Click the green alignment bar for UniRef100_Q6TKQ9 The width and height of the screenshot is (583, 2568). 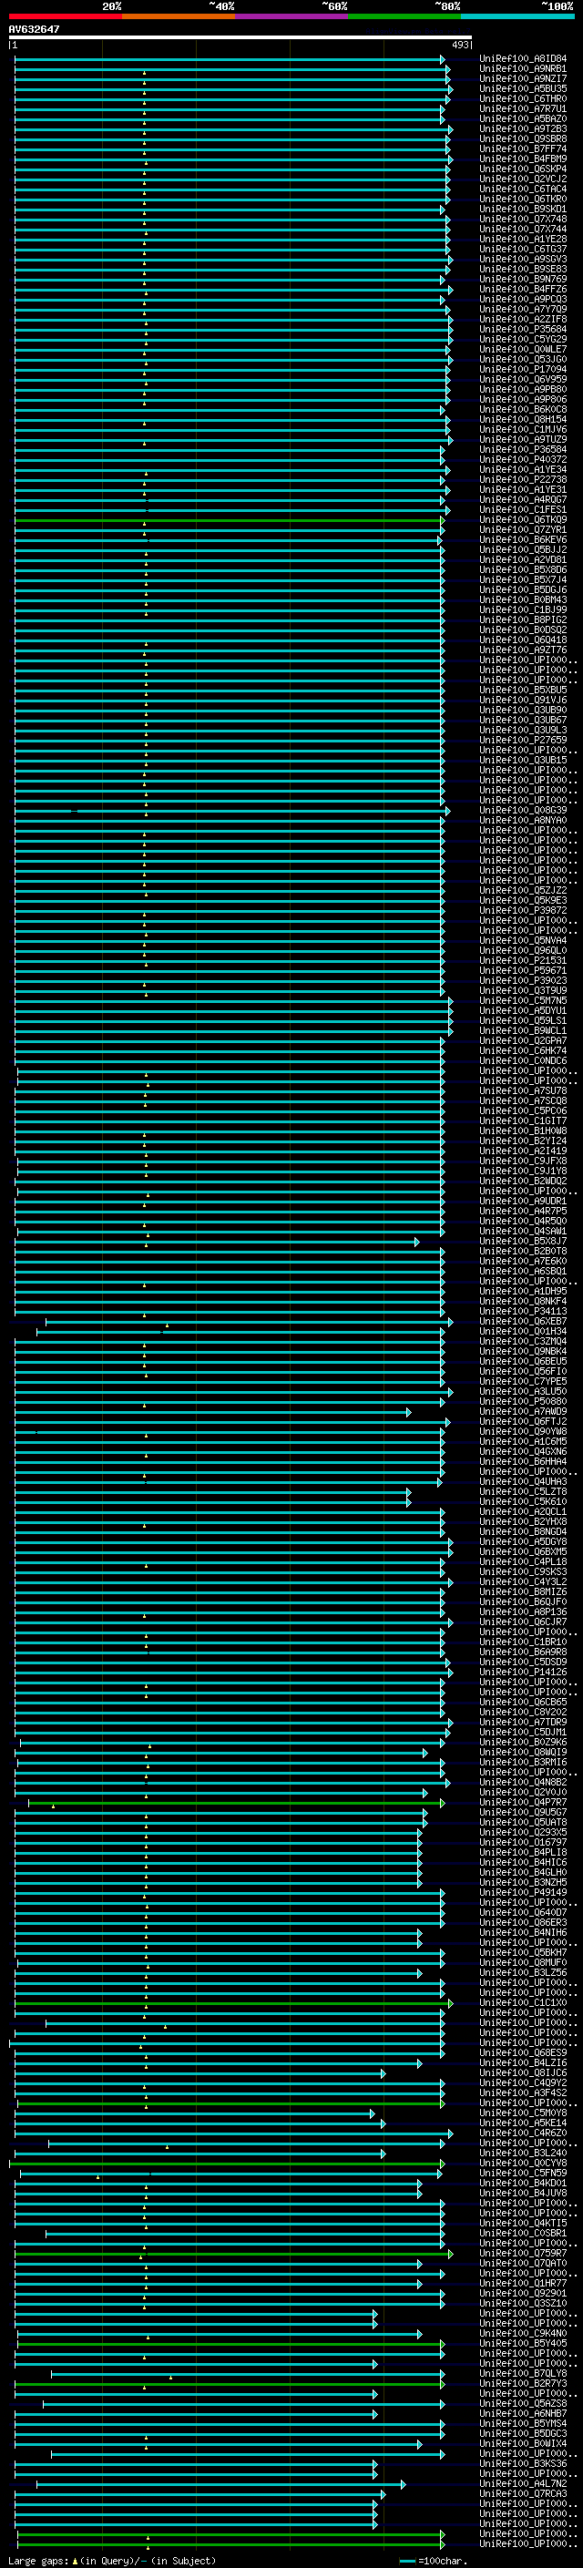point(230,519)
